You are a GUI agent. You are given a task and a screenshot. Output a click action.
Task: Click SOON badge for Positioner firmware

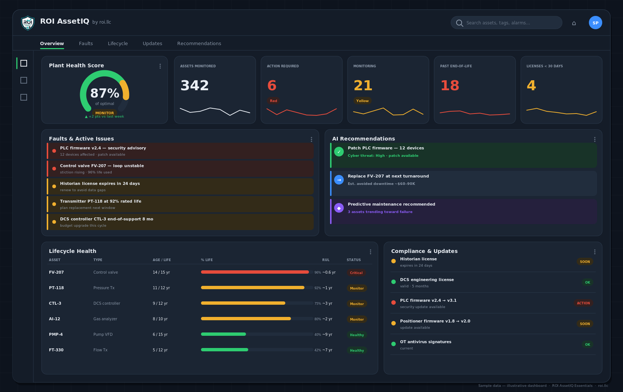585,324
